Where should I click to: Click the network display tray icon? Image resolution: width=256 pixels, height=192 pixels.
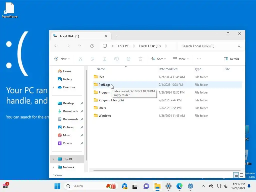coord(219,186)
